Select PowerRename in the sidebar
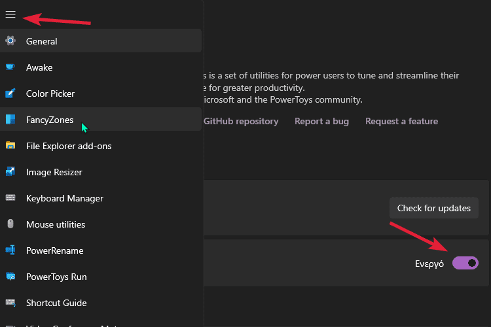Screen dimensions: 491x327 point(101,250)
